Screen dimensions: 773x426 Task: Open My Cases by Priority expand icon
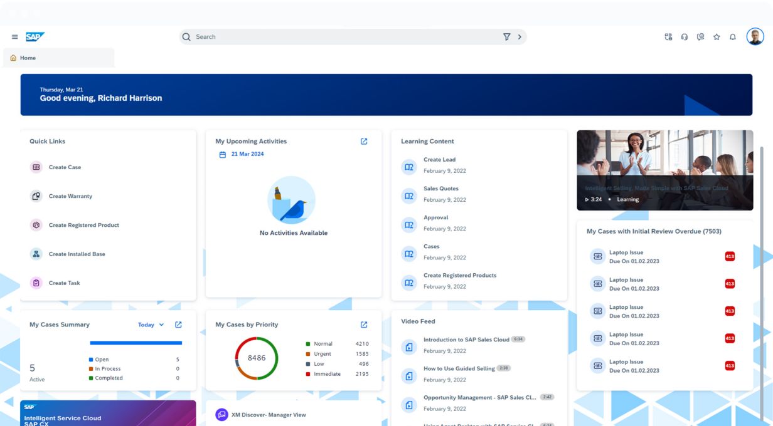pyautogui.click(x=364, y=325)
